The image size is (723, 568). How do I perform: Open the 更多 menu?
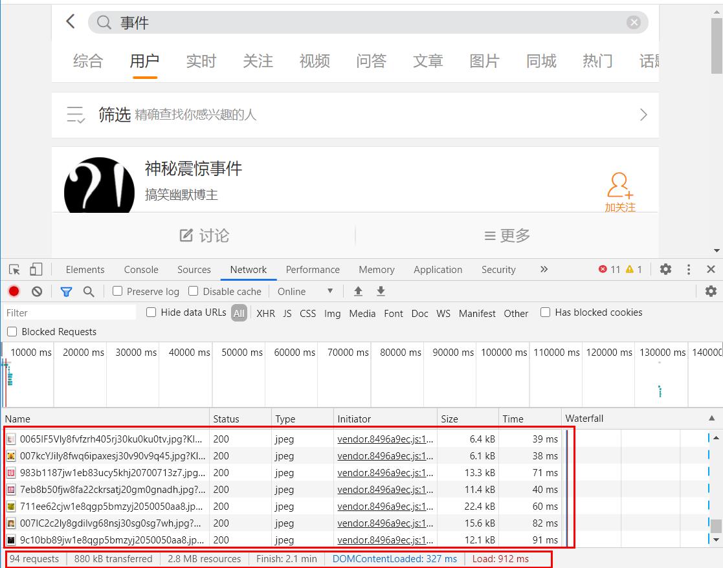tap(507, 235)
